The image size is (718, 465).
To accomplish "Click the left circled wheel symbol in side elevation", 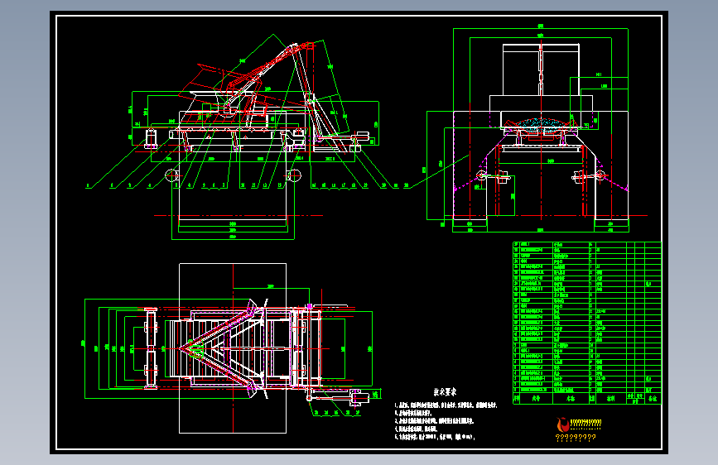I will point(171,175).
